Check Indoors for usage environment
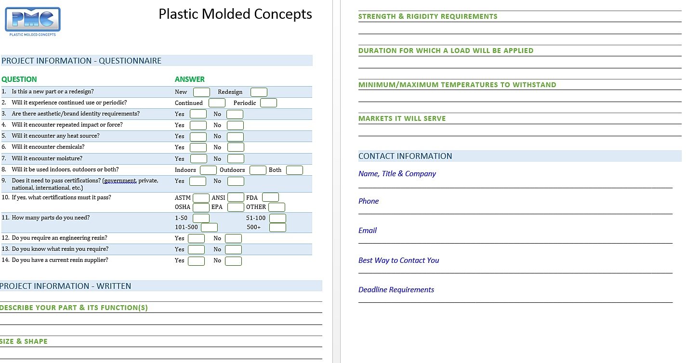This screenshot has width=686, height=363. pos(207,170)
